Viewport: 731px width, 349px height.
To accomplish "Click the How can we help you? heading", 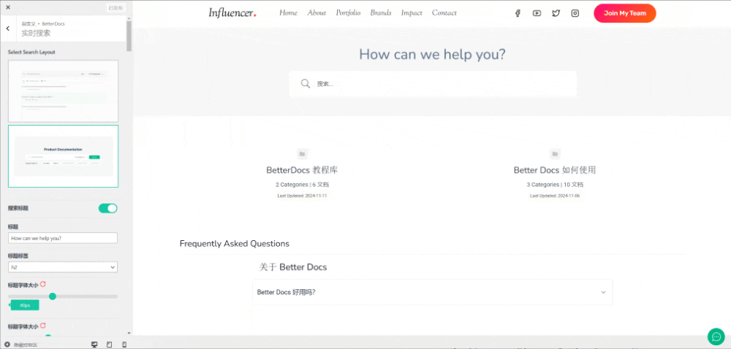I will click(432, 55).
